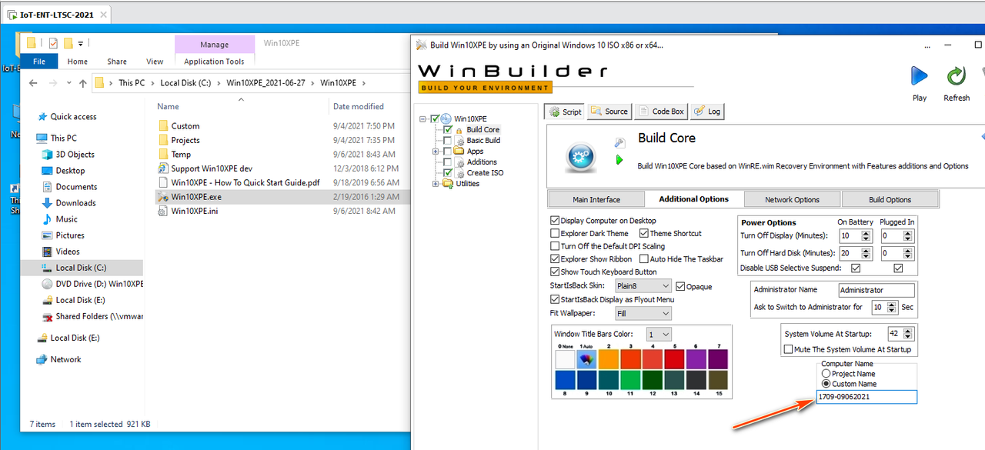This screenshot has width=985, height=450.
Task: Expand the Utilities node in tree
Action: pos(436,184)
